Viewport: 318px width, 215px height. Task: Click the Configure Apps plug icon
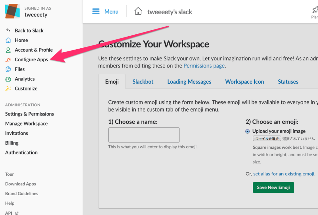8,59
